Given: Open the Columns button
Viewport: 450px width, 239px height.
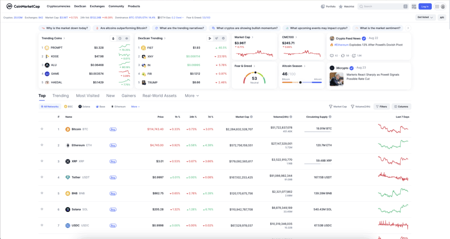Looking at the screenshot, I should [401, 107].
